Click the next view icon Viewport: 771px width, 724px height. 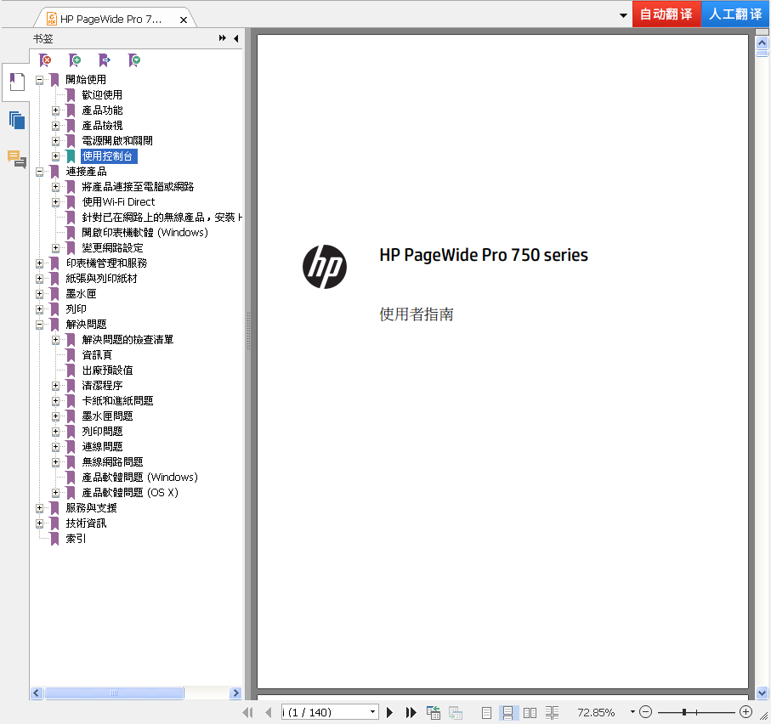point(456,712)
